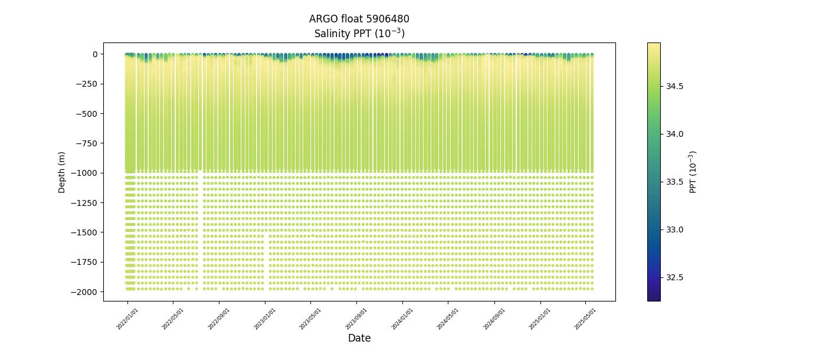Select the 'Date' x-axis label
The height and width of the screenshot is (354, 826).
click(x=359, y=338)
